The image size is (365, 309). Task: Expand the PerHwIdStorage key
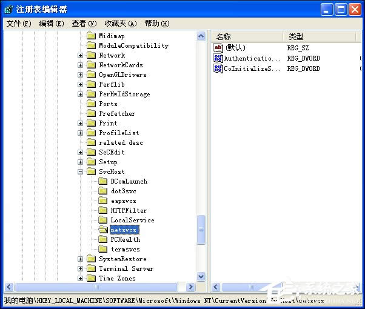(x=80, y=95)
